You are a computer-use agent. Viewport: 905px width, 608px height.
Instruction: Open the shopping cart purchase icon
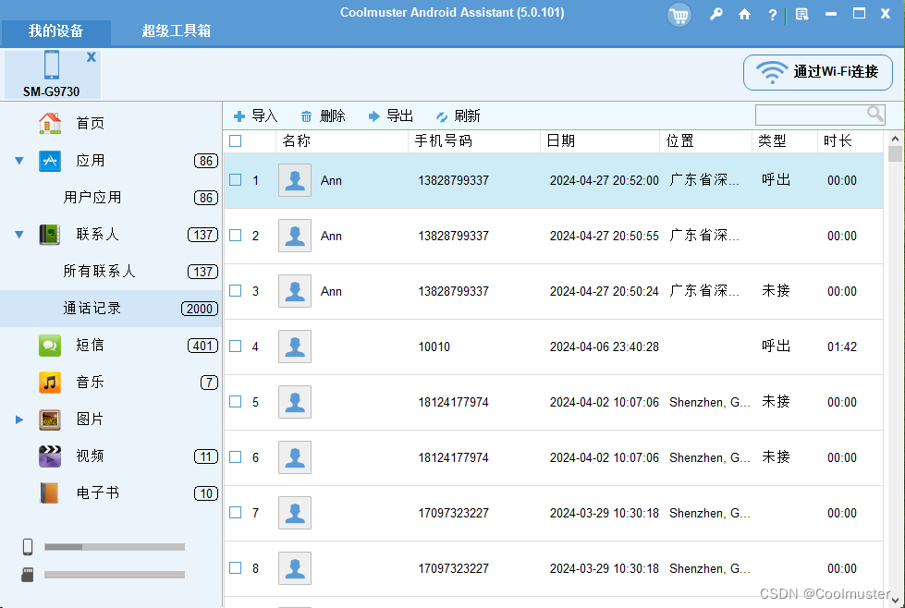coord(679,15)
